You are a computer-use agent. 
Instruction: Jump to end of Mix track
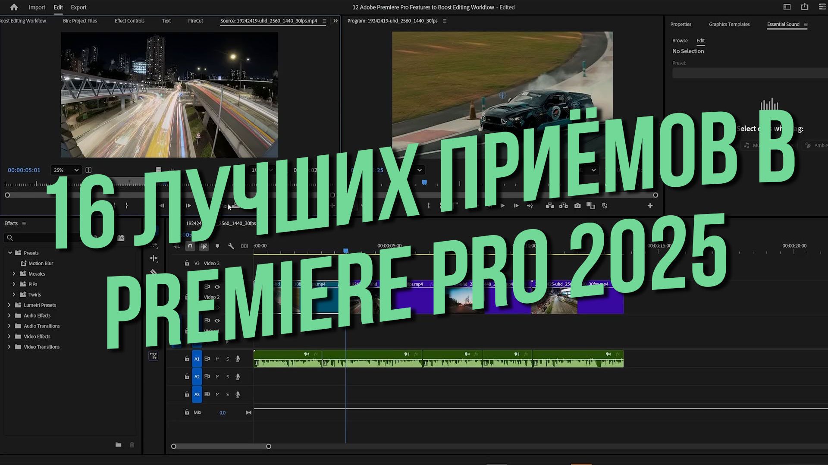tap(249, 412)
